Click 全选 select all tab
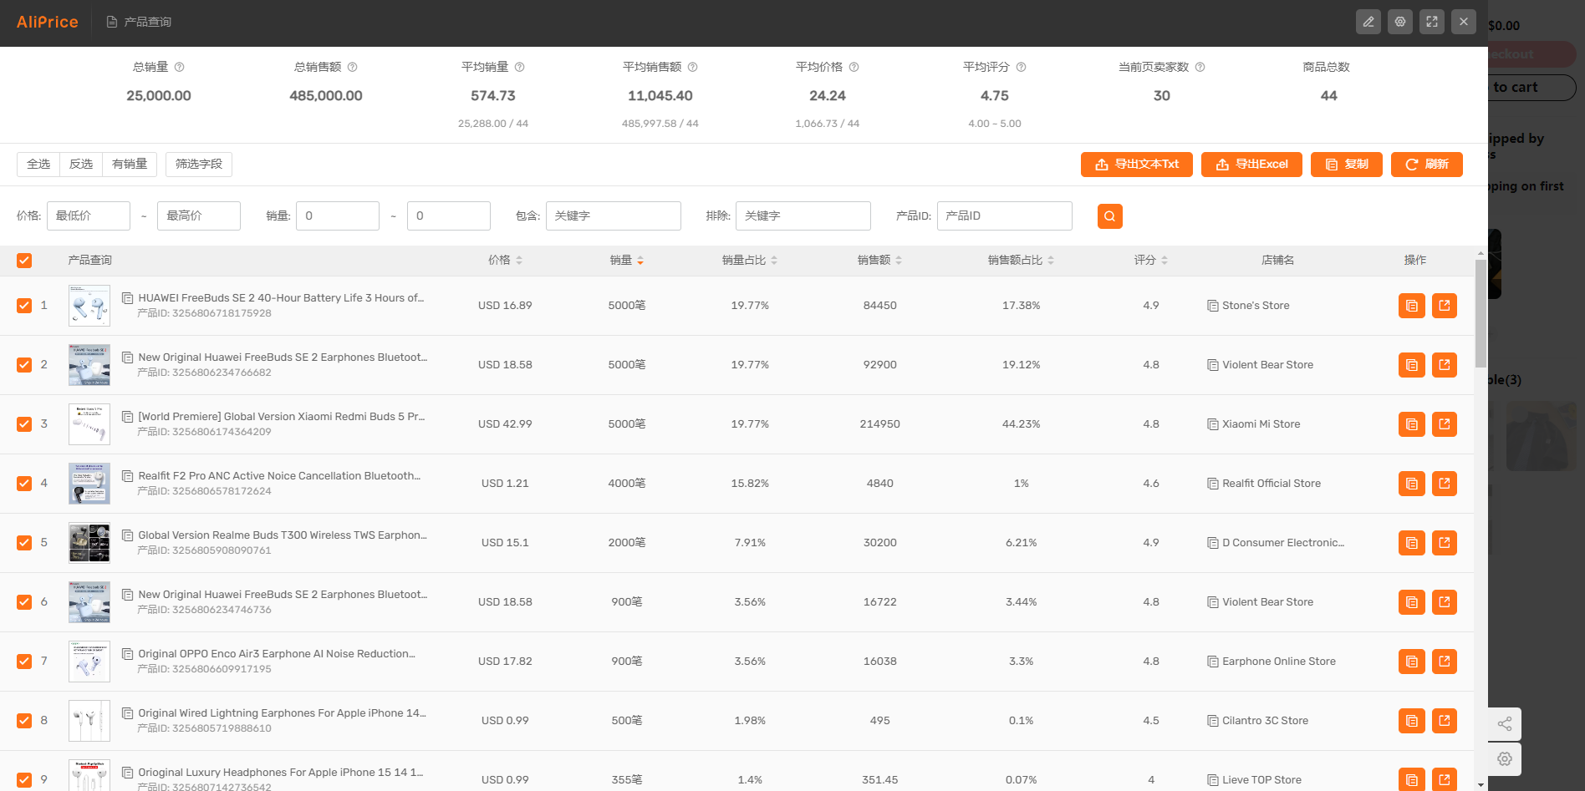This screenshot has height=791, width=1585. (38, 165)
